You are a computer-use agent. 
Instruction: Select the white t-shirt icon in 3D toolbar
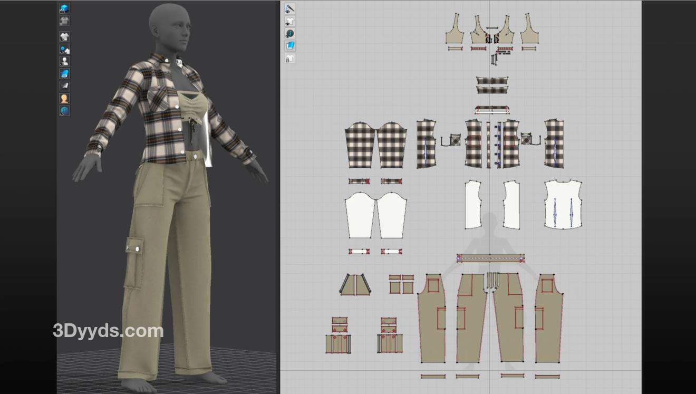pyautogui.click(x=64, y=37)
